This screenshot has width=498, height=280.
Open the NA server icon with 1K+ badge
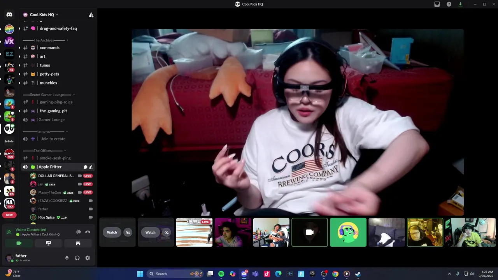click(9, 203)
